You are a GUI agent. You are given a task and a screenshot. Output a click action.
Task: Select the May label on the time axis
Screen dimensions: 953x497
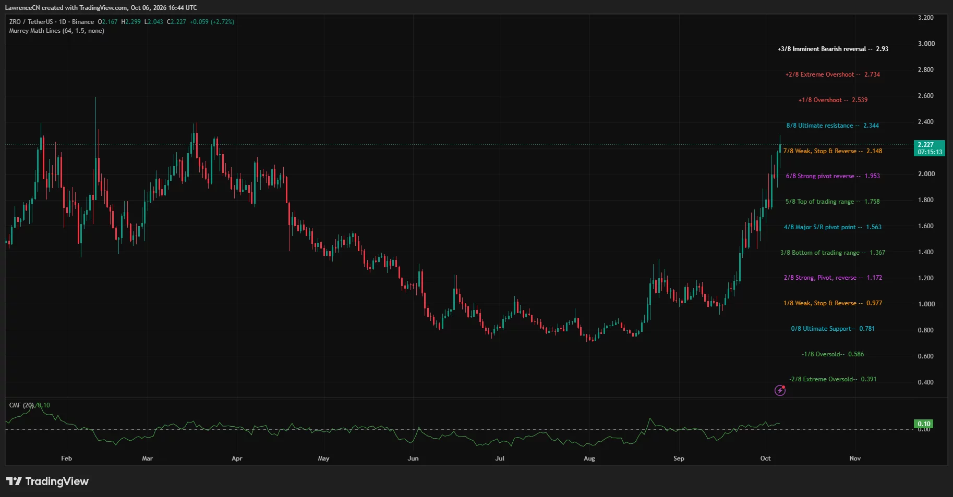(323, 458)
